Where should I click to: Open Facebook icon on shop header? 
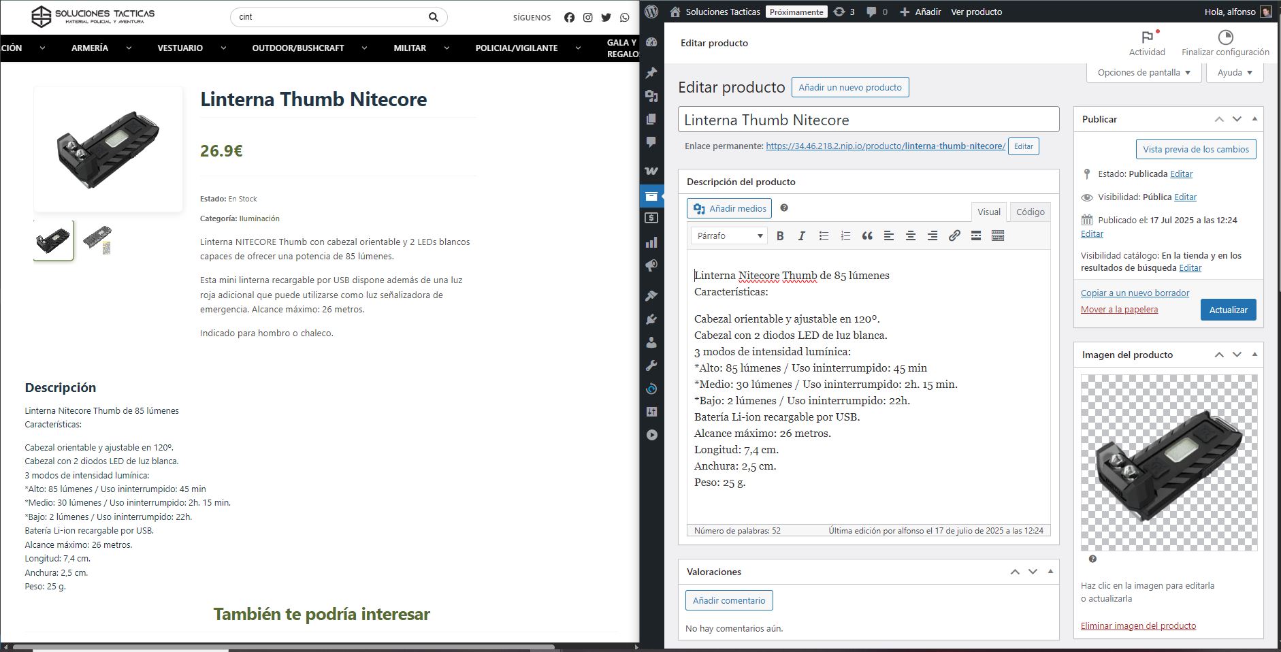pos(569,17)
